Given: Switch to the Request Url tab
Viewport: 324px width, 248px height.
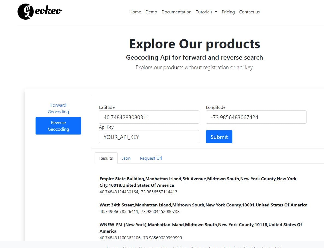Looking at the screenshot, I should 151,158.
